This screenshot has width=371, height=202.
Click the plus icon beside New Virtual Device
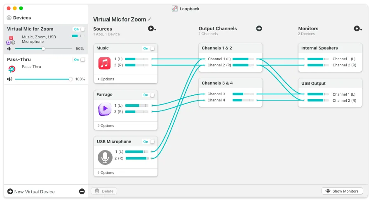(x=10, y=191)
